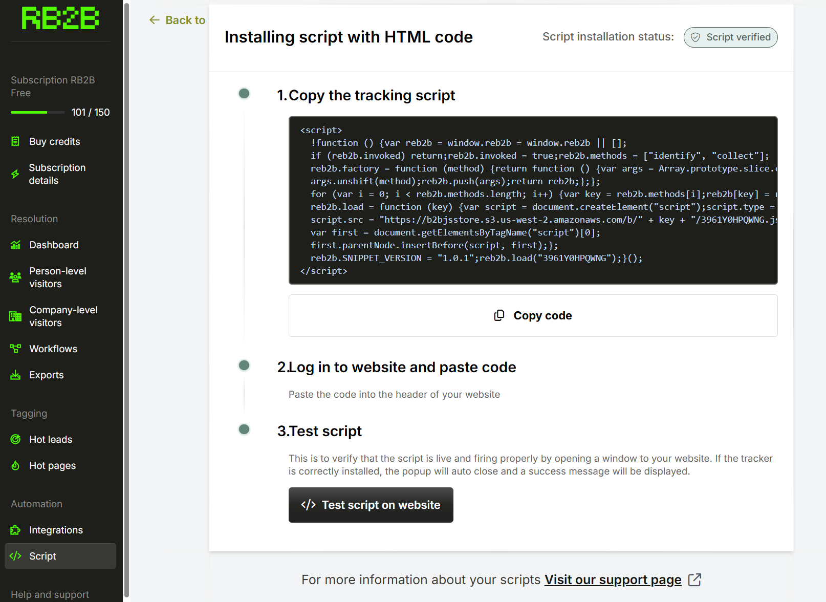Click the step 1 timeline dot

pos(244,93)
